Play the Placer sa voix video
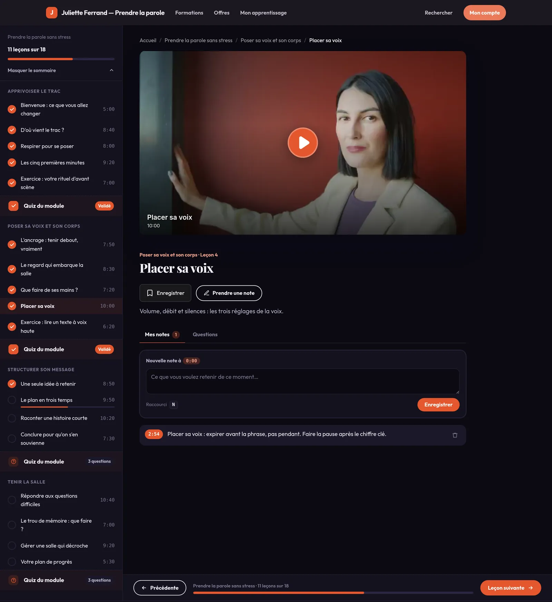The height and width of the screenshot is (602, 552). point(303,143)
